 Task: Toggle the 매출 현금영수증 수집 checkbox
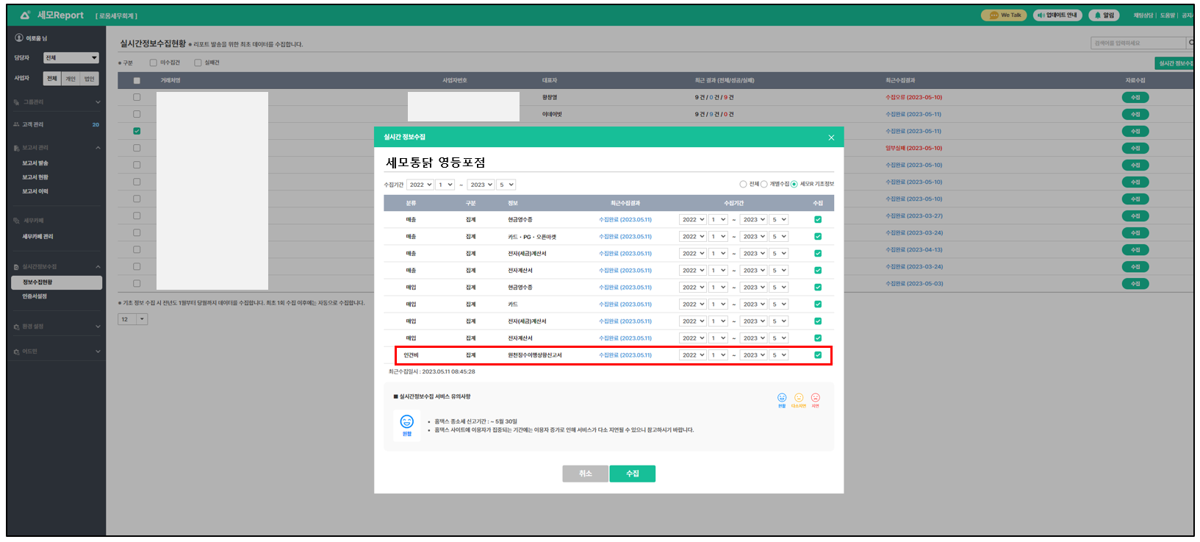(x=818, y=220)
